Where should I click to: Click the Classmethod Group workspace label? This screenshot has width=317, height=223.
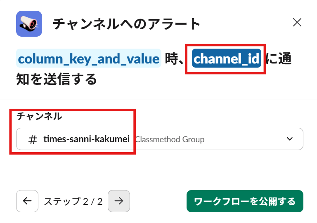pos(170,139)
